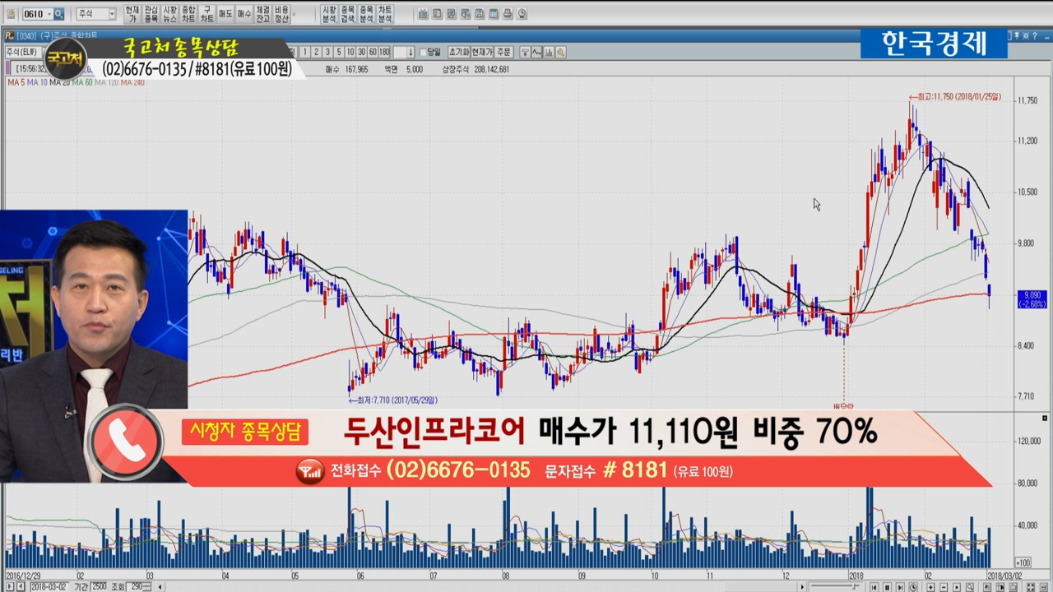Click the 주문 order button
1053x592 pixels.
click(503, 53)
